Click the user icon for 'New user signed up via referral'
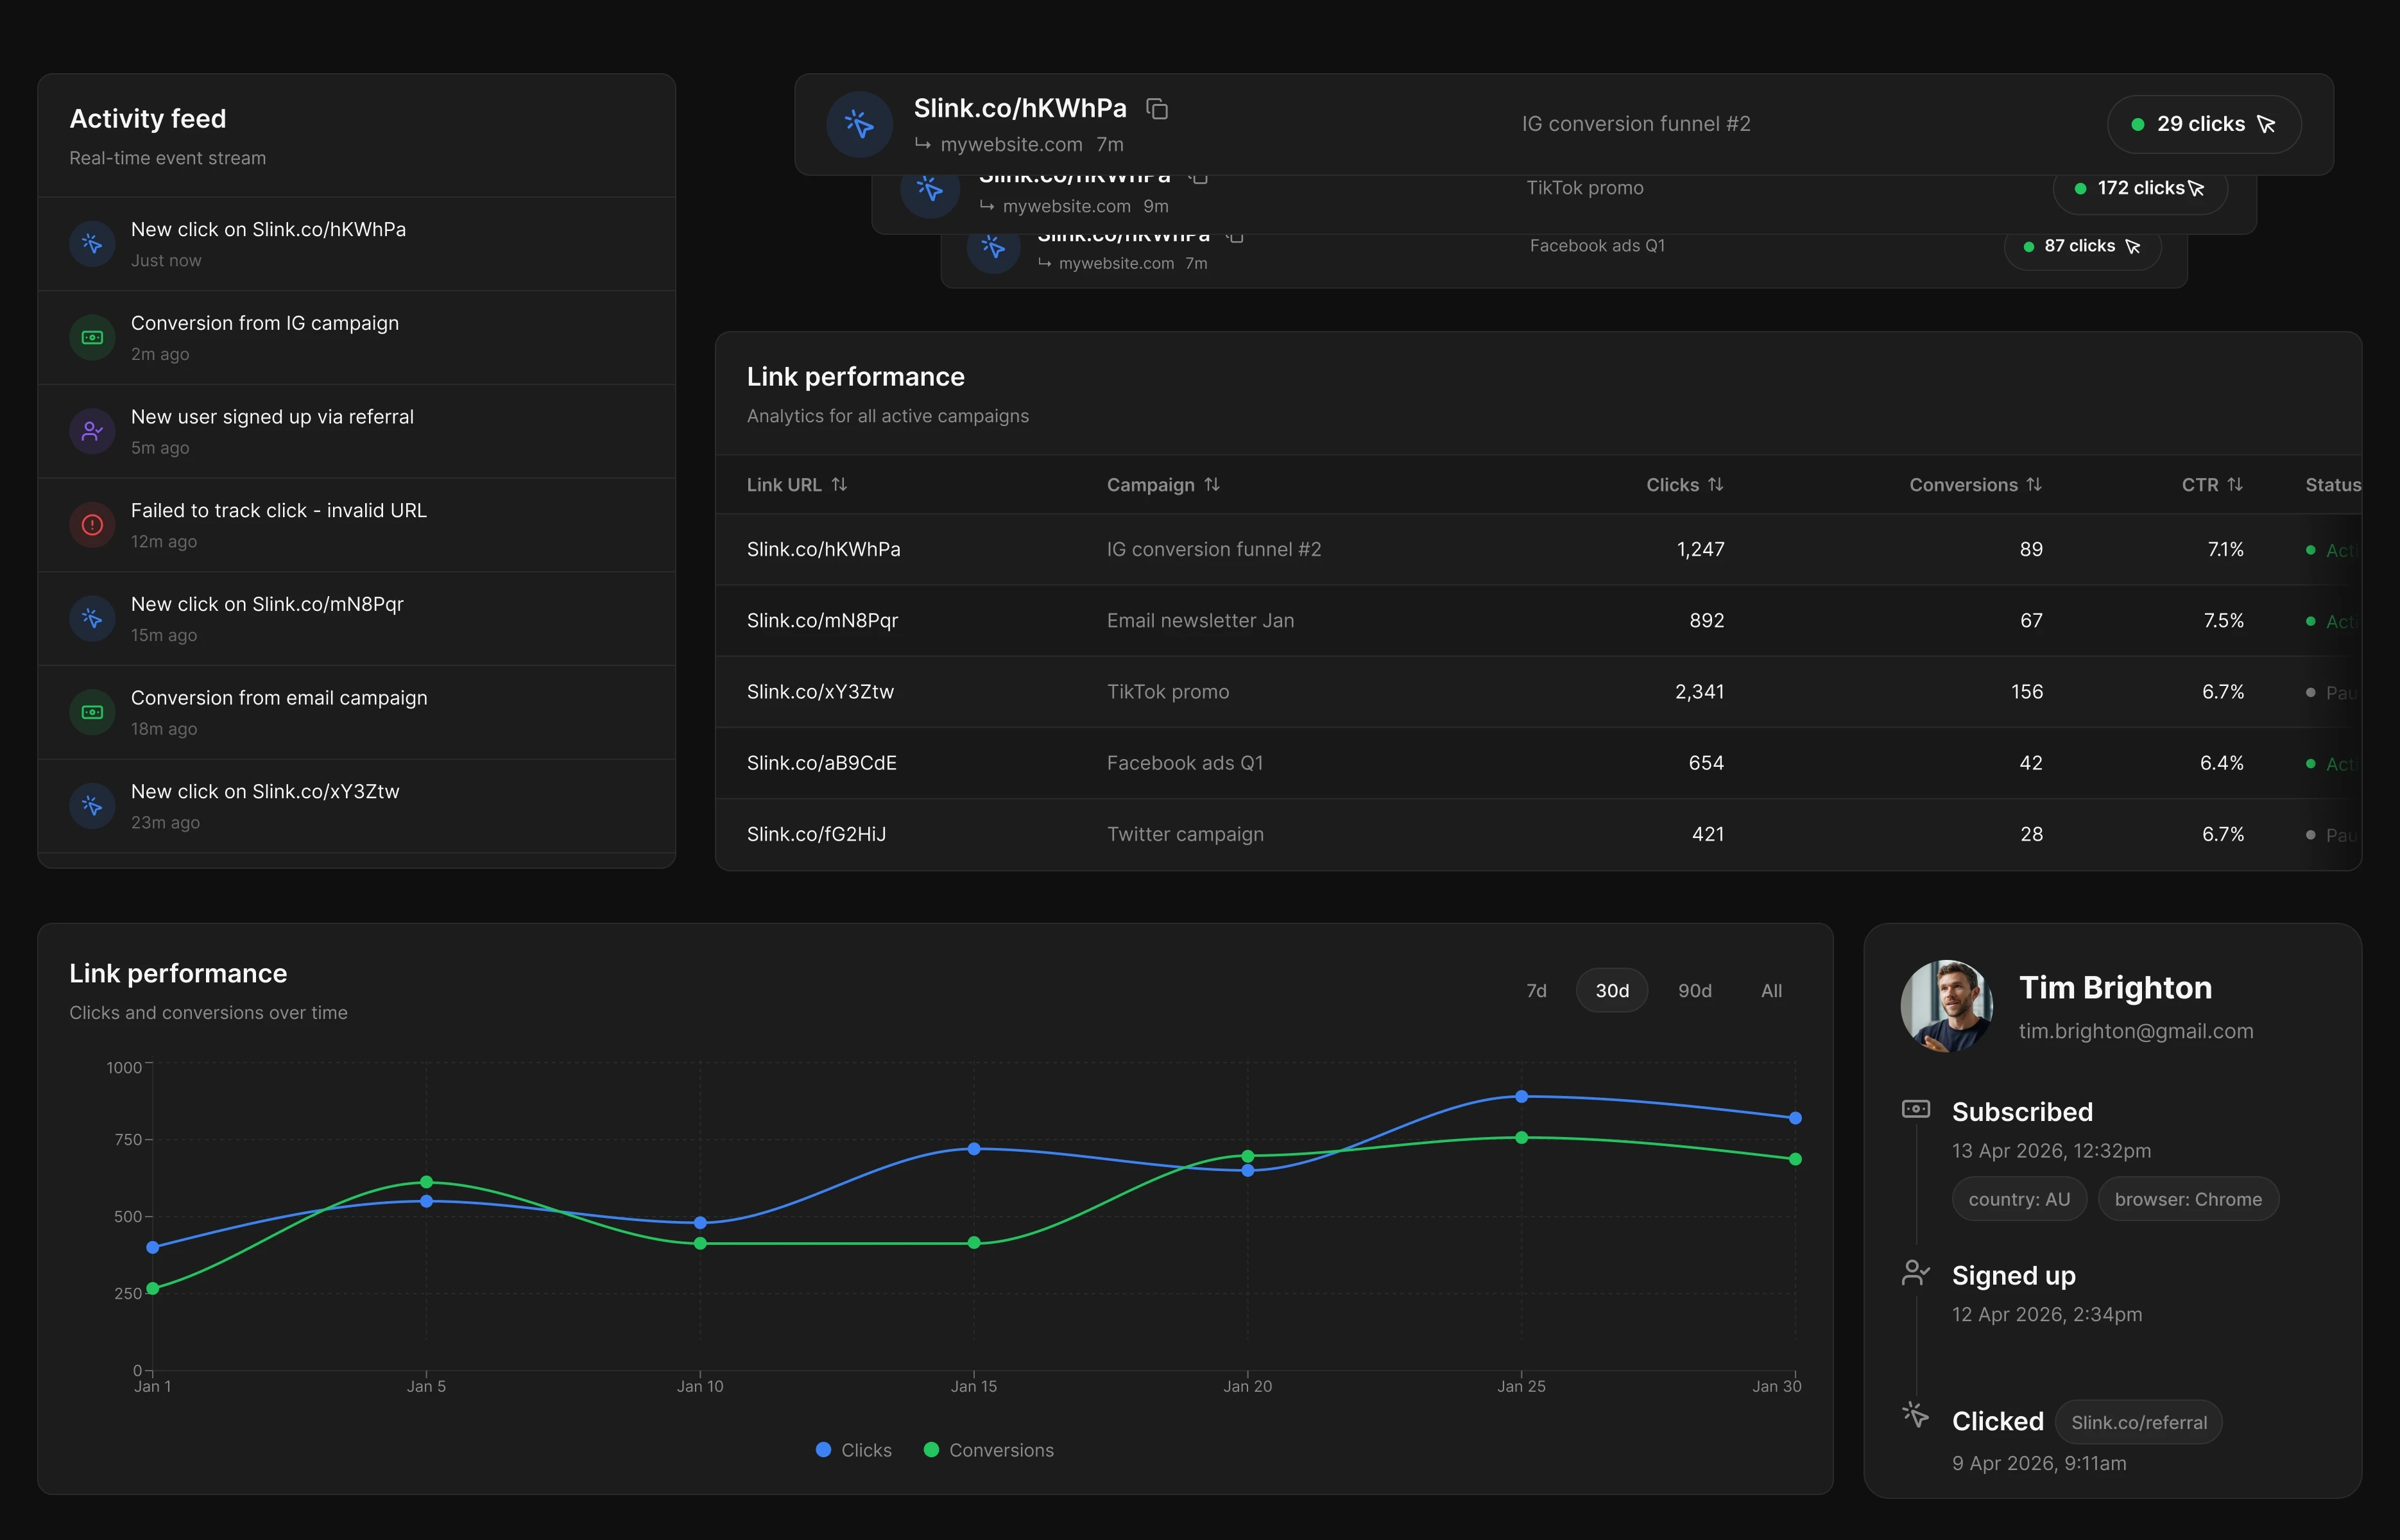Image resolution: width=2400 pixels, height=1540 pixels. tap(92, 431)
